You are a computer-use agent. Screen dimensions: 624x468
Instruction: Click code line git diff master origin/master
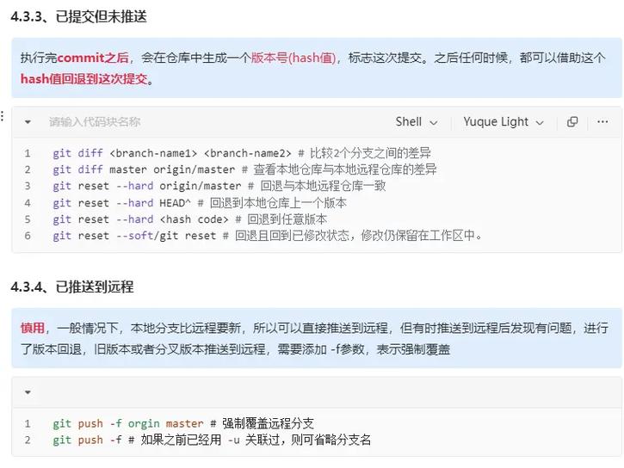coord(244,169)
